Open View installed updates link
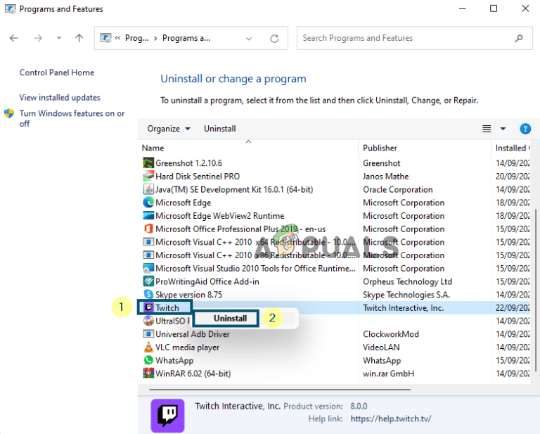This screenshot has height=434, width=540. pos(60,98)
